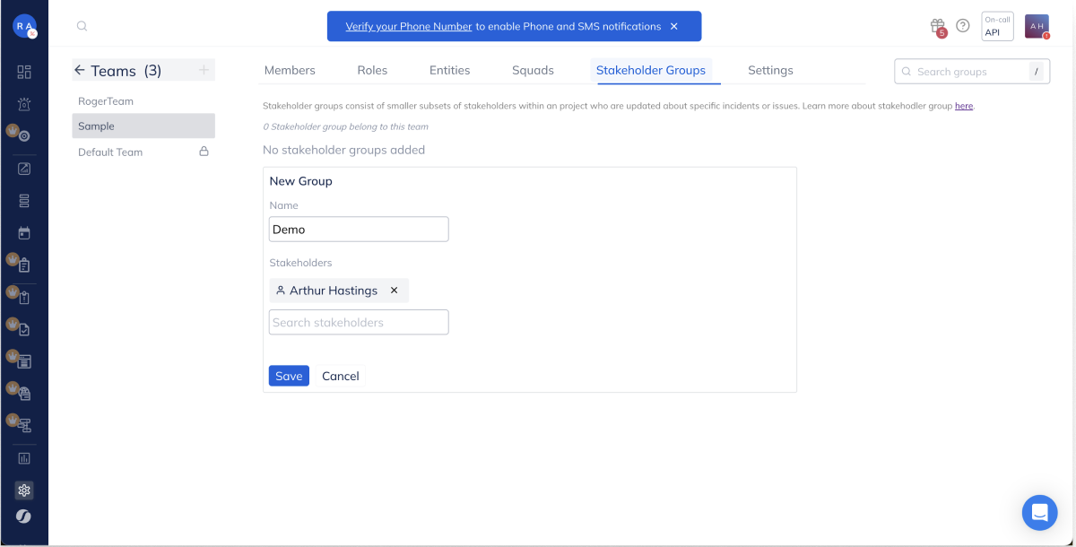Click the Verify your Phone Number link
This screenshot has width=1076, height=547.
409,26
